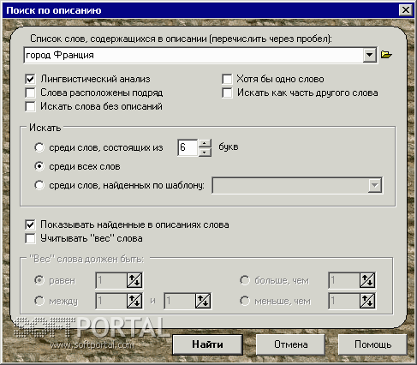Tick Искать как часть другого слова
This screenshot has height=365, width=417.
point(227,93)
